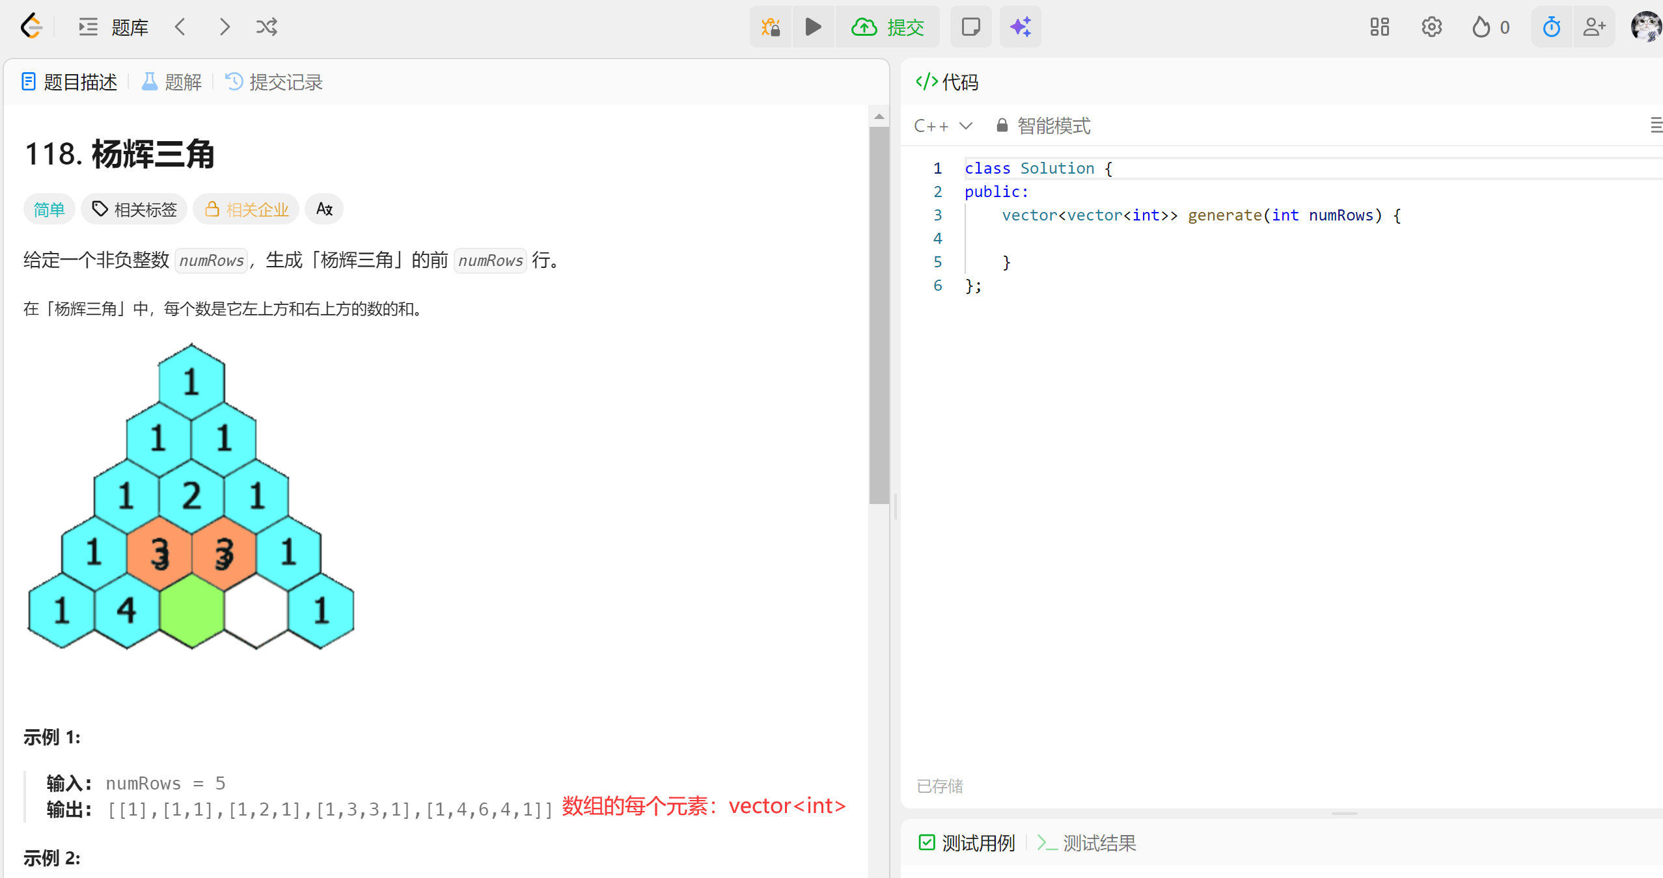Open the layout grid icon

(1379, 27)
